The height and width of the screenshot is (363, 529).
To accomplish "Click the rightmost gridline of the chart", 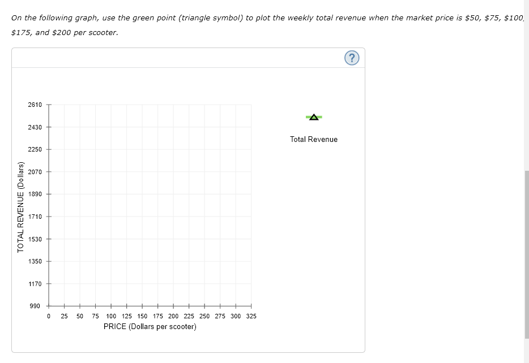I will pos(251,204).
